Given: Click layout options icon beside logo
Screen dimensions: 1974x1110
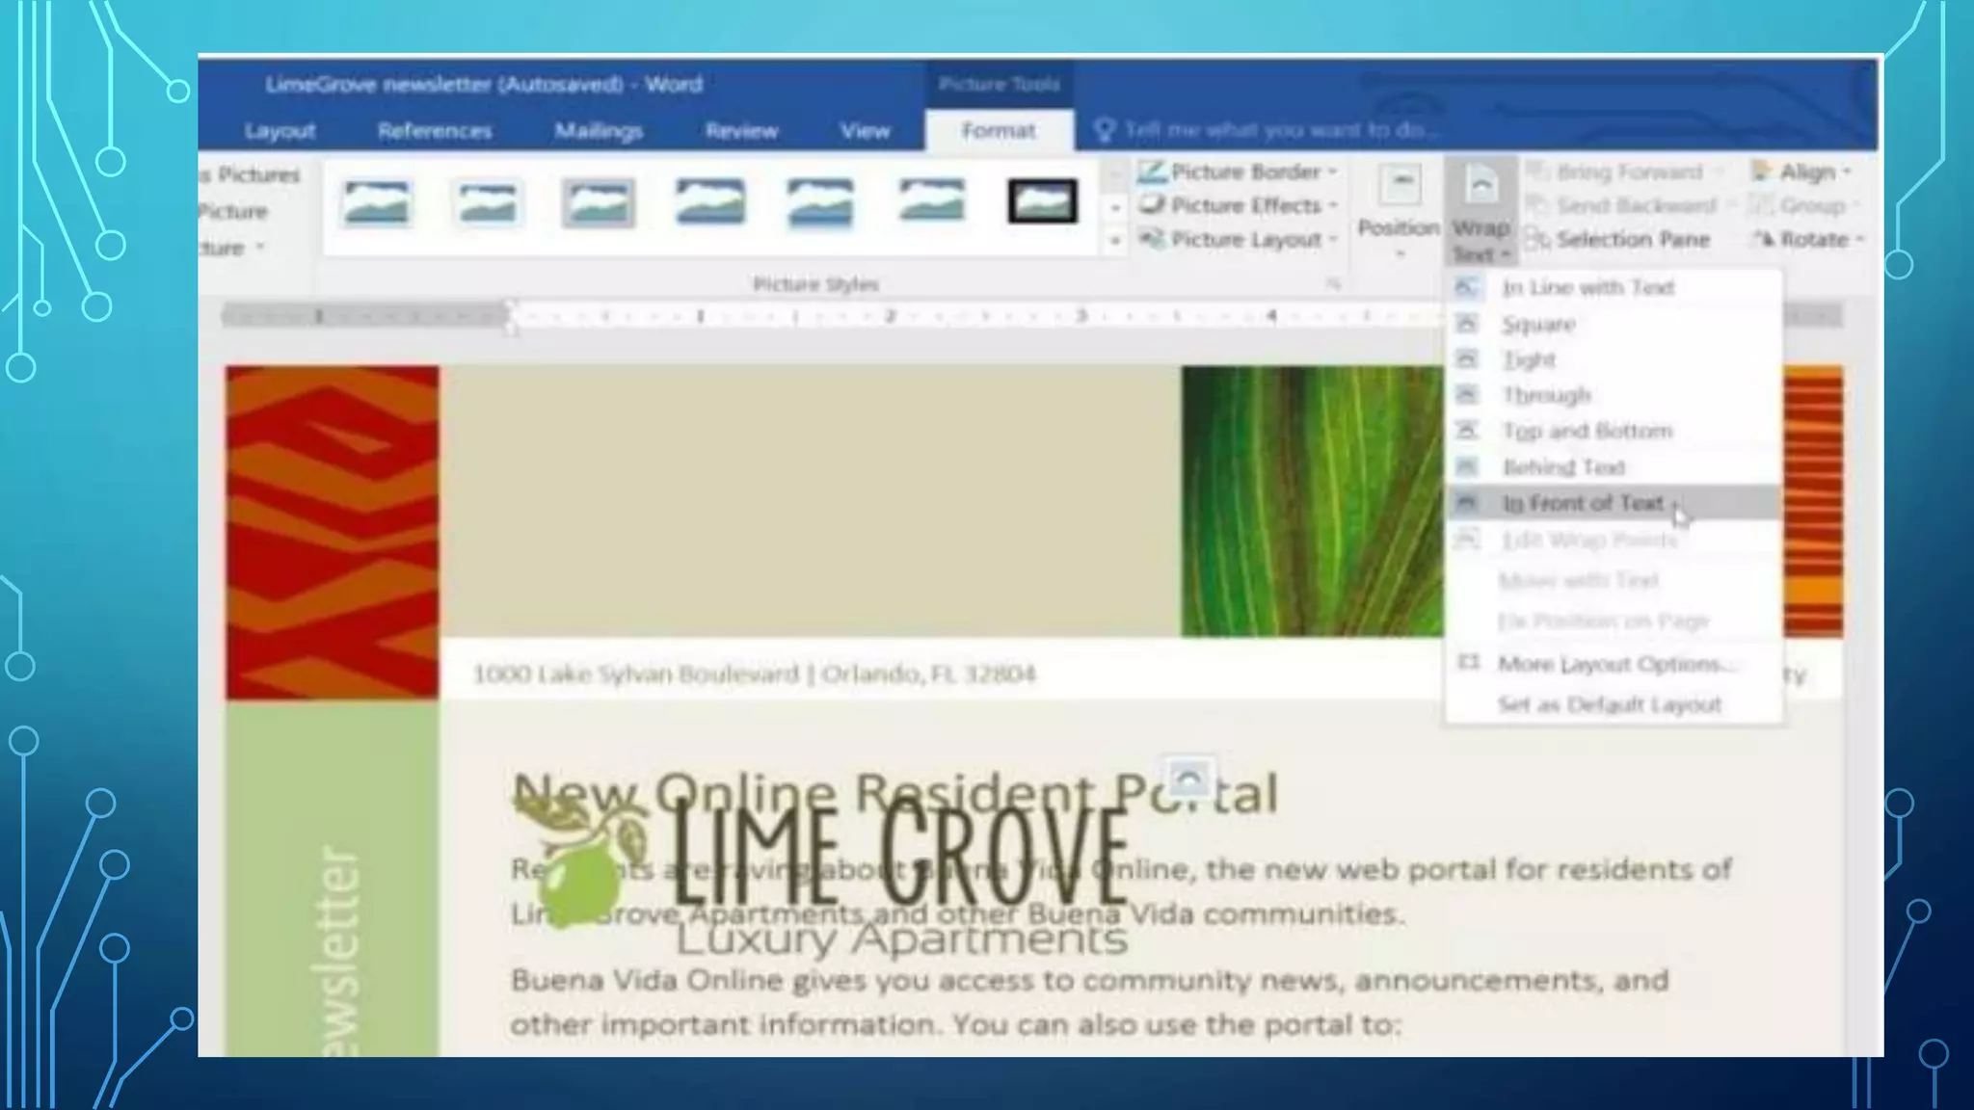Looking at the screenshot, I should (x=1188, y=778).
